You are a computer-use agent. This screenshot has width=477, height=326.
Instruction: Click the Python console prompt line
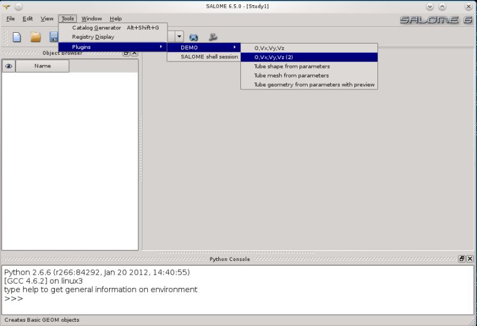point(14,299)
